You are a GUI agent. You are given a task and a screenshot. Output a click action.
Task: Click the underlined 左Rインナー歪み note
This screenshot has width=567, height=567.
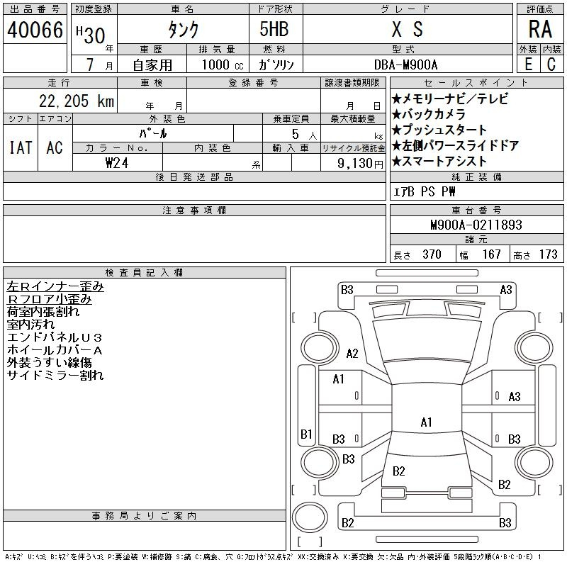point(55,287)
